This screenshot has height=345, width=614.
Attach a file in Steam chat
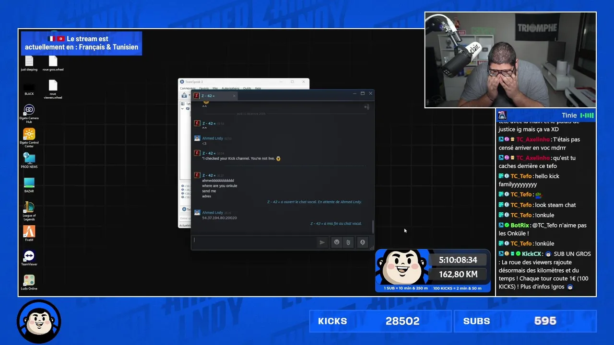click(x=348, y=242)
